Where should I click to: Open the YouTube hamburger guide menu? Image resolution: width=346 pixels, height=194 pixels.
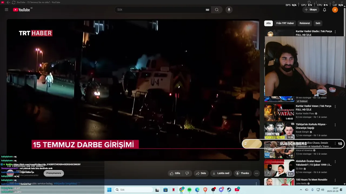[x=6, y=10]
